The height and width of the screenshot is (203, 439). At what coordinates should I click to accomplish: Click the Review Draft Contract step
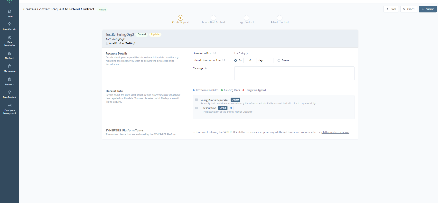(213, 18)
